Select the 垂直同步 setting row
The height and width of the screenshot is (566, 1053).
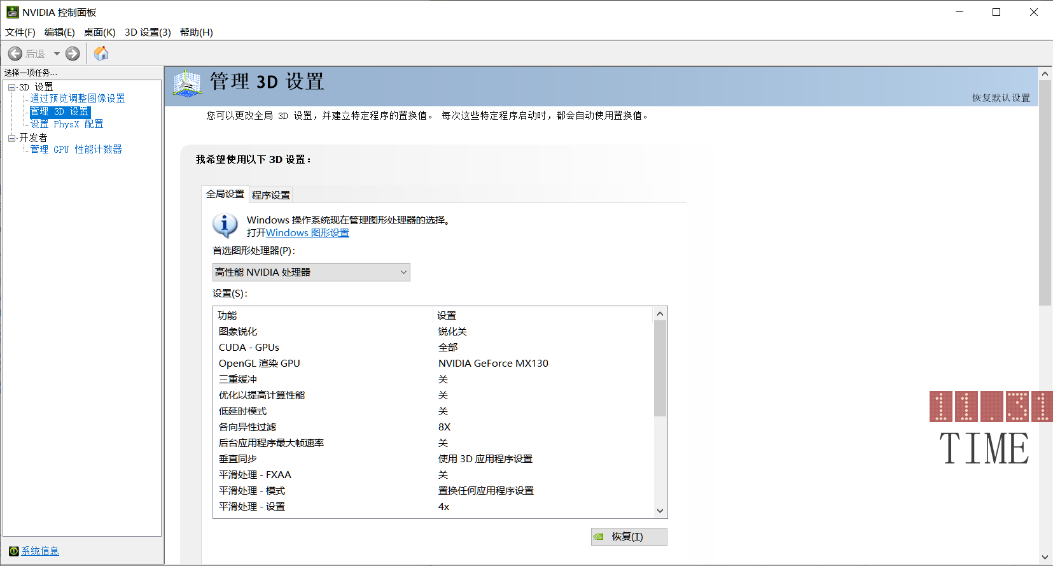point(433,459)
